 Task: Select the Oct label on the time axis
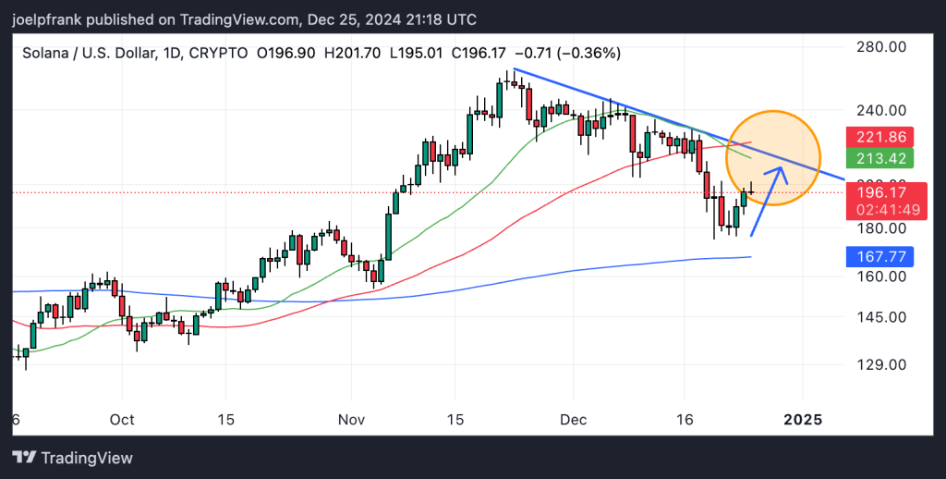(x=121, y=420)
